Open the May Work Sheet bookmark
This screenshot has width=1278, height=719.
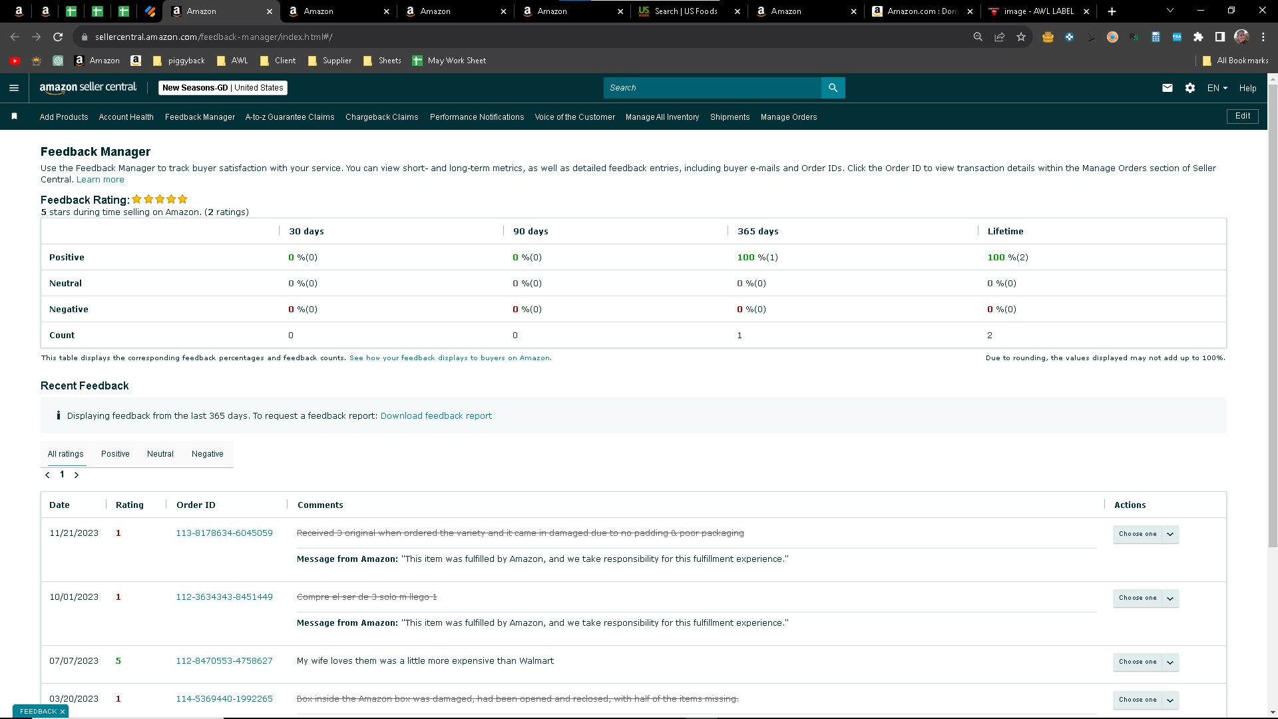click(x=449, y=61)
